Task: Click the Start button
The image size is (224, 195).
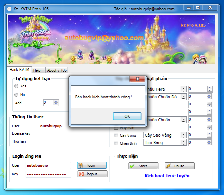Action: click(143, 166)
